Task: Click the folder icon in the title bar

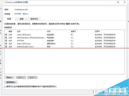Action: coord(3,2)
